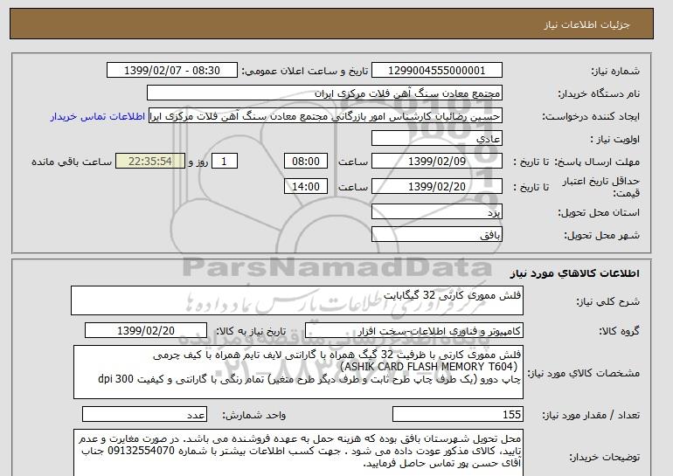Click buyer notes text area
673x476 pixels.
pyautogui.click(x=298, y=452)
